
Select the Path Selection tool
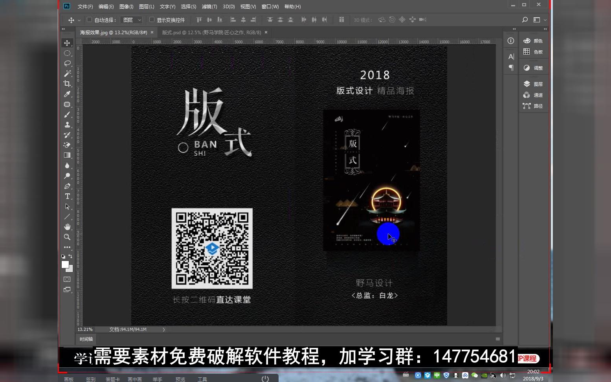pyautogui.click(x=67, y=206)
